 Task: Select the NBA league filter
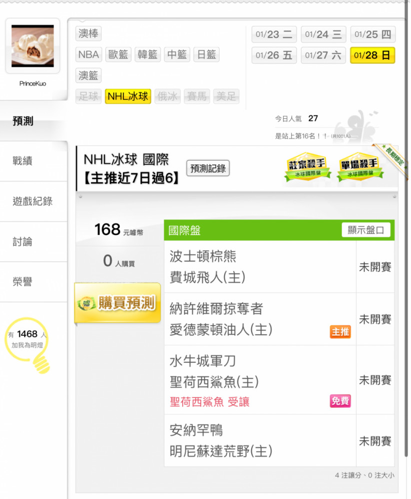point(88,54)
